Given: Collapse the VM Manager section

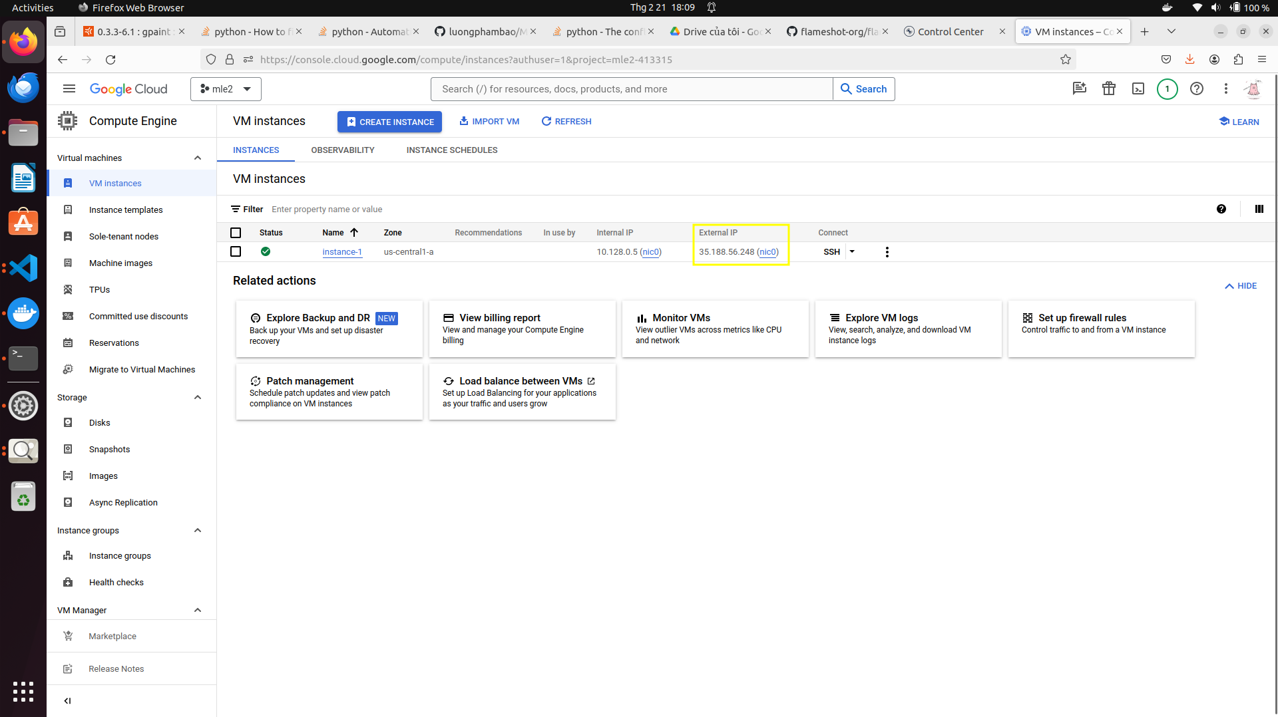Looking at the screenshot, I should point(198,611).
